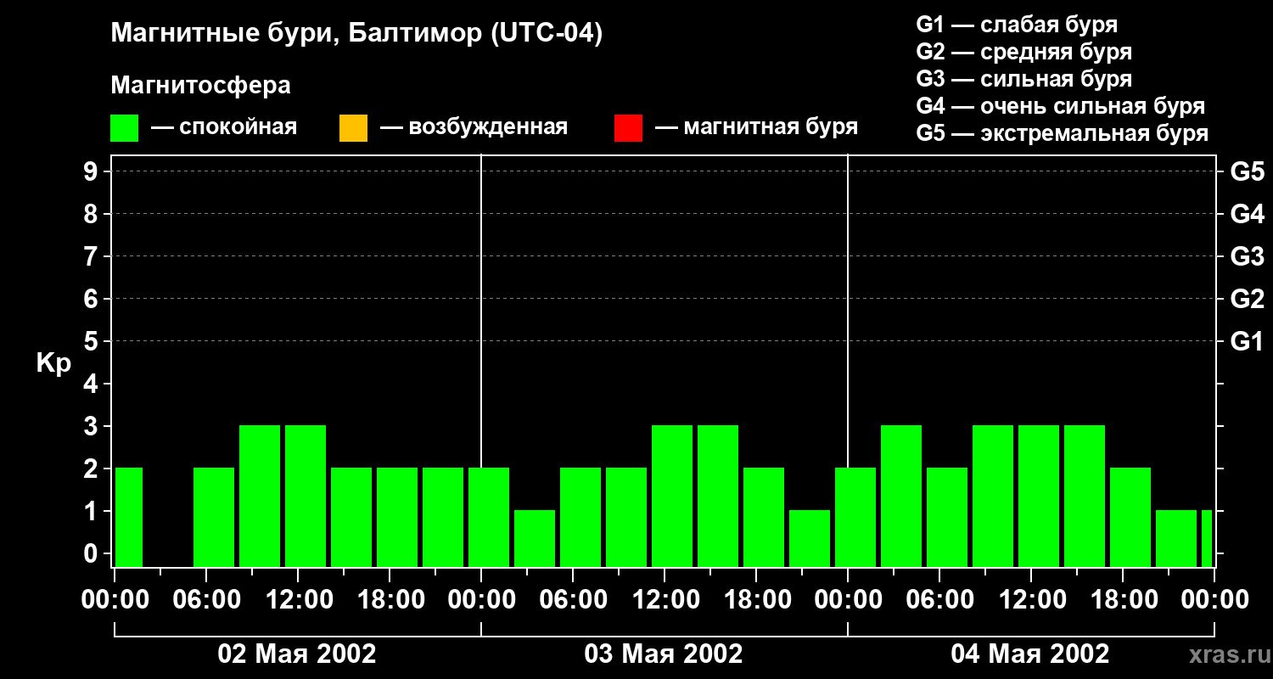
Task: Click the red 'магнитная буря' legend swatch
Action: 628,128
